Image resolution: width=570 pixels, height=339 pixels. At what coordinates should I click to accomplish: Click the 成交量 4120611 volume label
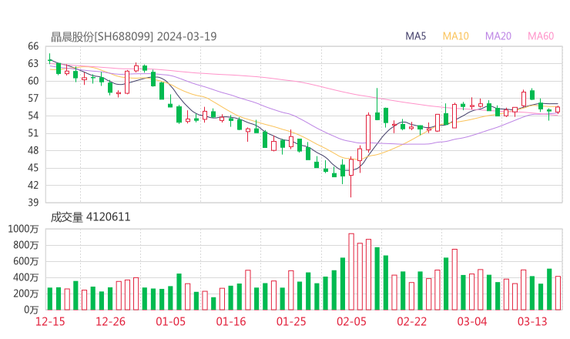(90, 217)
